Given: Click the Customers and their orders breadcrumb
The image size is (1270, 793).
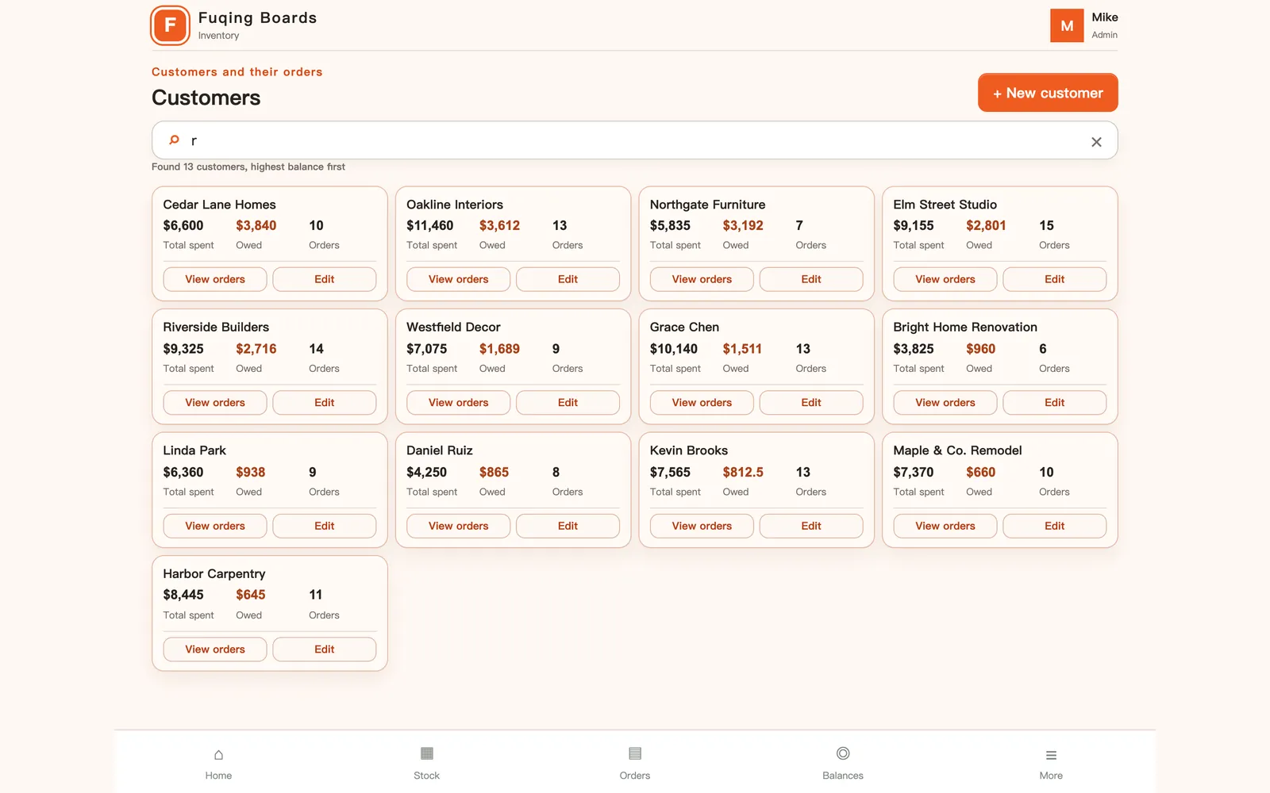Looking at the screenshot, I should (x=237, y=71).
